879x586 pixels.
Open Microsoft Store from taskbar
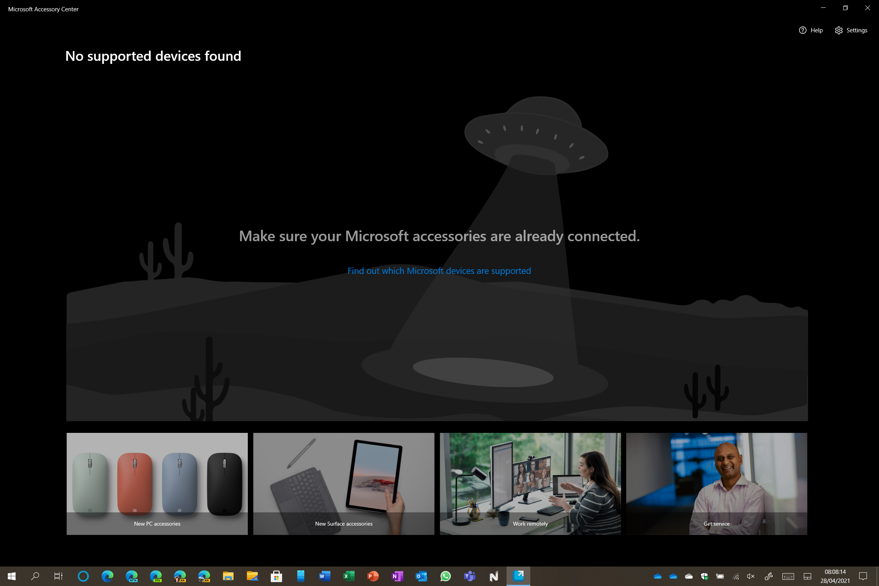tap(277, 576)
